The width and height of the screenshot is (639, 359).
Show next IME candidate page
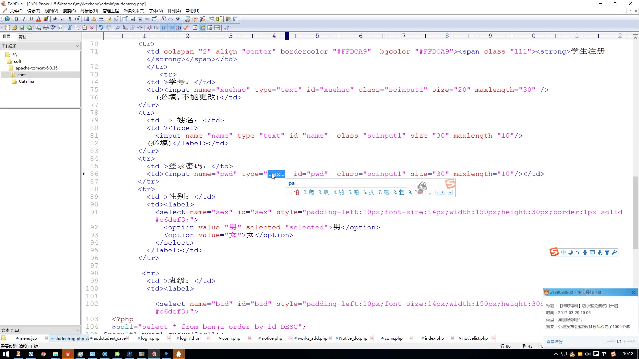tap(443, 192)
